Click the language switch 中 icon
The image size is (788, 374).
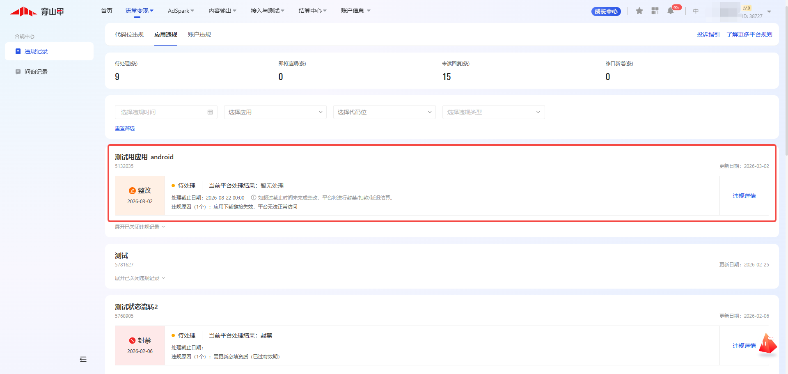point(696,11)
